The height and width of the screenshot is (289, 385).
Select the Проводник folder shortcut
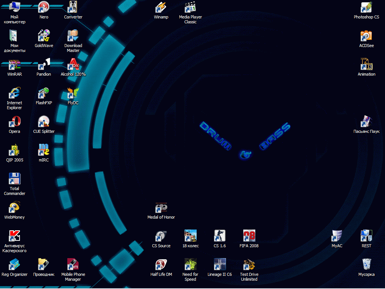coord(44,265)
